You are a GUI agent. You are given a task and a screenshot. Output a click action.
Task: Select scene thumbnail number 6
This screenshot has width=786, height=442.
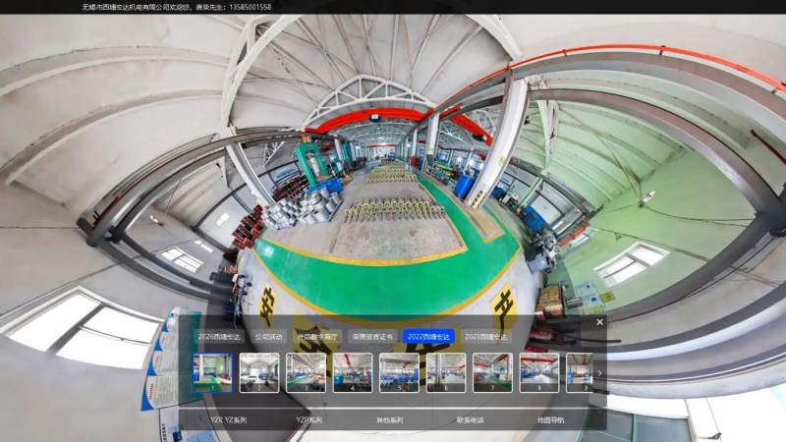point(446,372)
